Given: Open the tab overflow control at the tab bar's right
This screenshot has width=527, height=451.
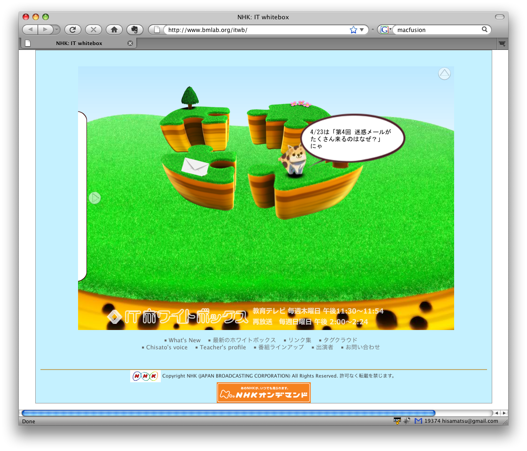Looking at the screenshot, I should [x=502, y=43].
